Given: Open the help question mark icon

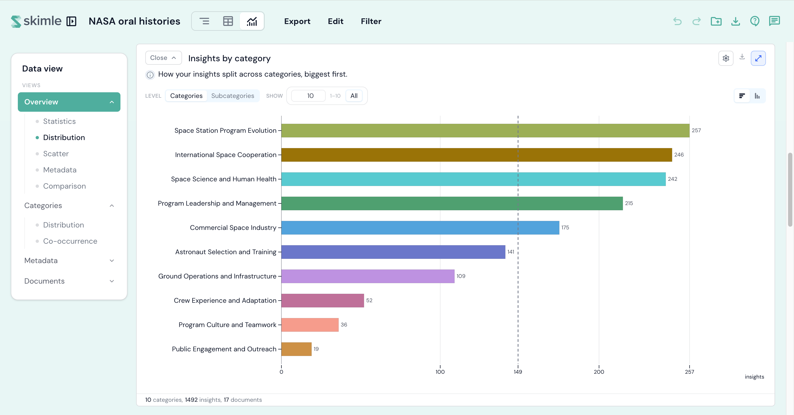Looking at the screenshot, I should coord(755,21).
